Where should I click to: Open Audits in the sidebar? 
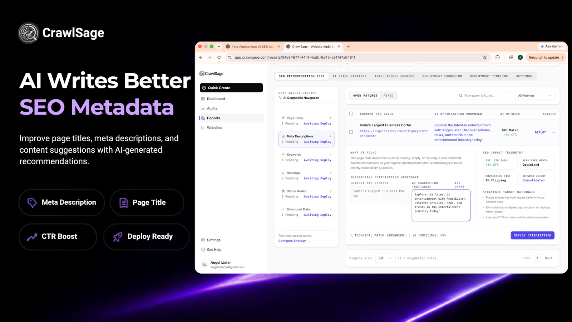(231, 108)
